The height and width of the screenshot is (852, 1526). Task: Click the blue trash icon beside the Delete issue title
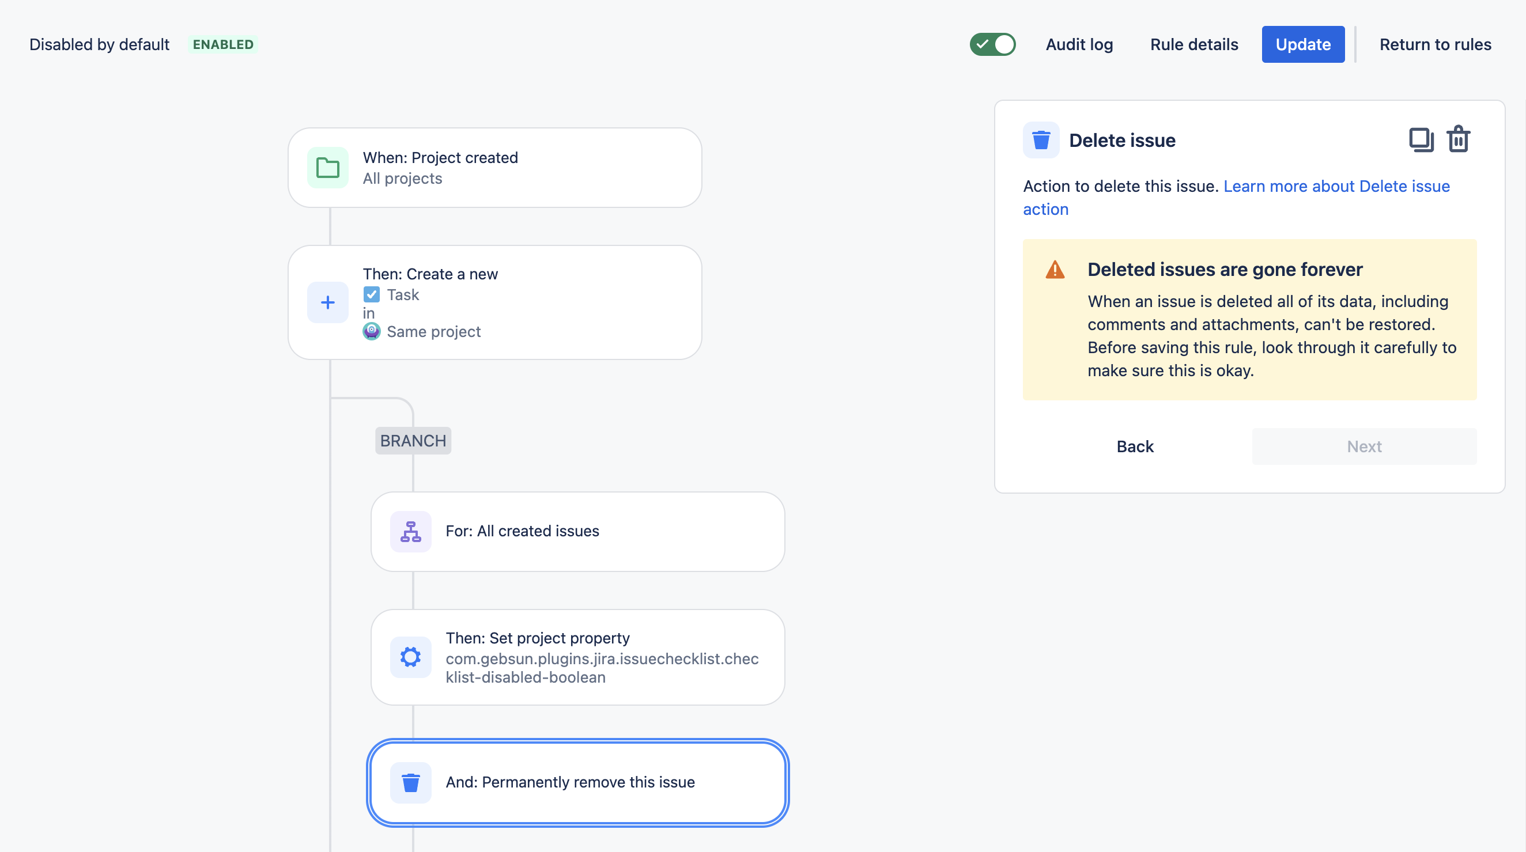(1041, 141)
